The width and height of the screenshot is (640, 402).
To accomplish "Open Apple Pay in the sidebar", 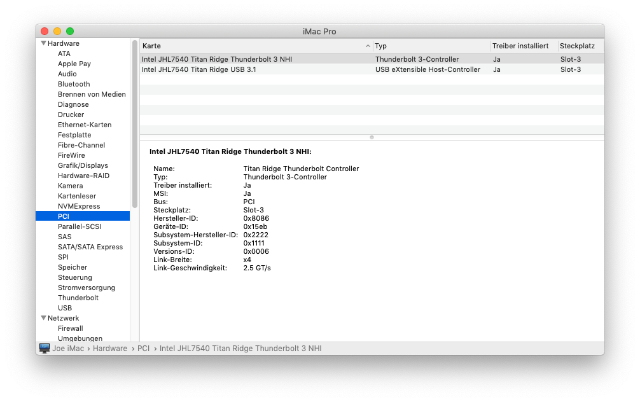I will [x=74, y=64].
